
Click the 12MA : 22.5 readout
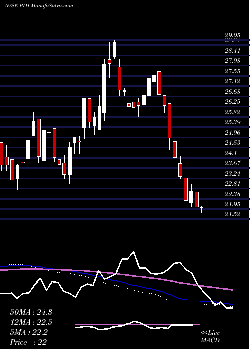pos(31,322)
